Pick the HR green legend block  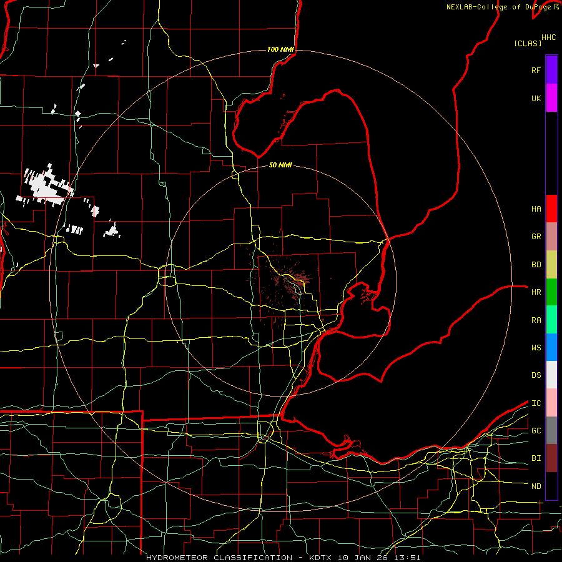551,292
